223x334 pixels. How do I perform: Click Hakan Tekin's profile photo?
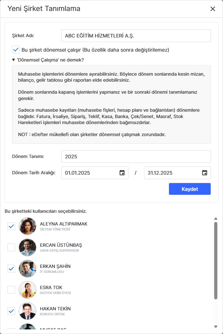tap(28, 311)
